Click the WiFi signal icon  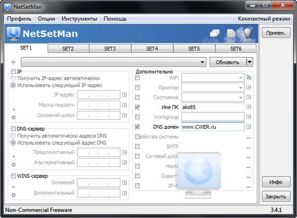(249, 77)
